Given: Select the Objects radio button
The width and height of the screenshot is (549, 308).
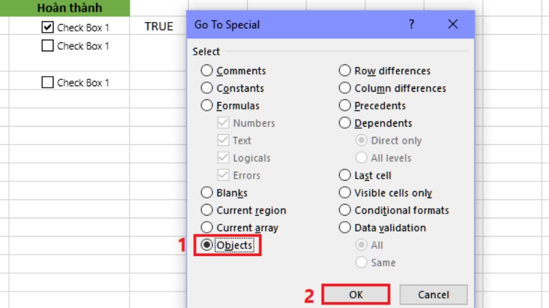Looking at the screenshot, I should click(207, 245).
